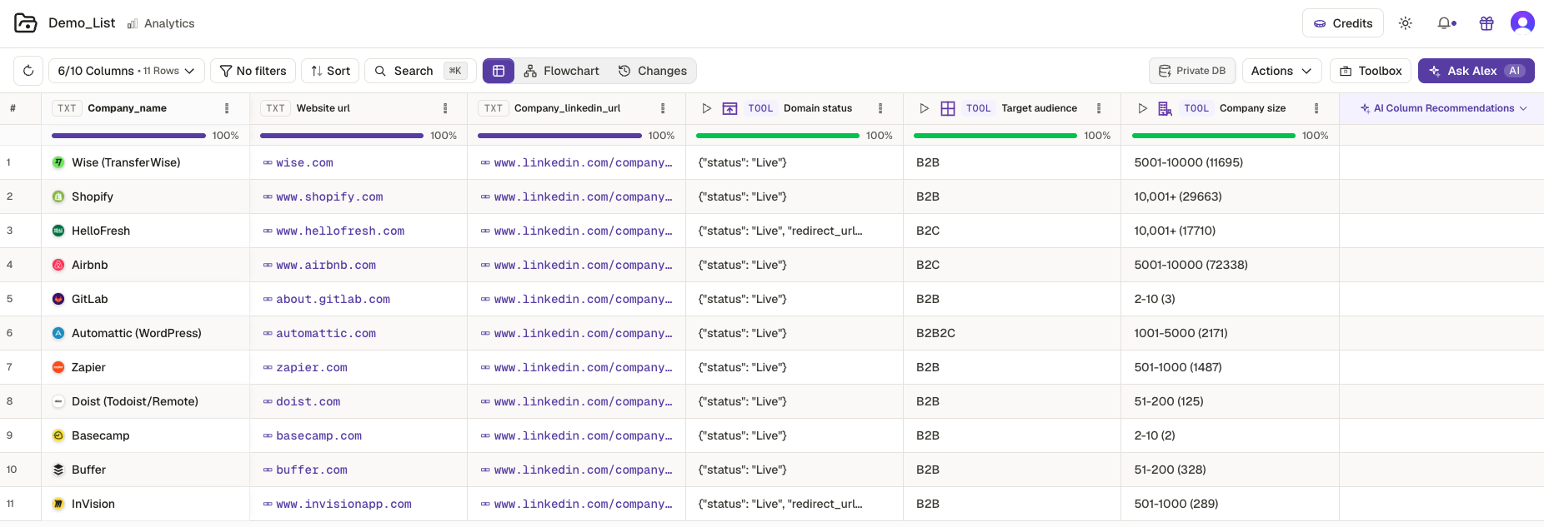Click the Demo_List folder icon

coord(26,23)
